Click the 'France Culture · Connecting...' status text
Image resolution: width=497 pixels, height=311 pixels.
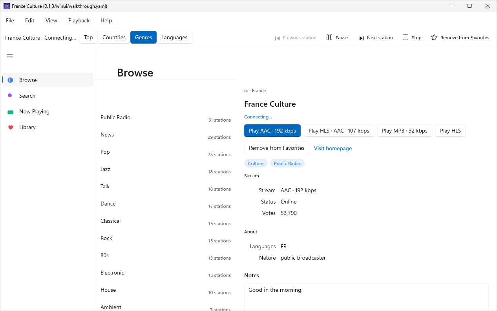41,38
